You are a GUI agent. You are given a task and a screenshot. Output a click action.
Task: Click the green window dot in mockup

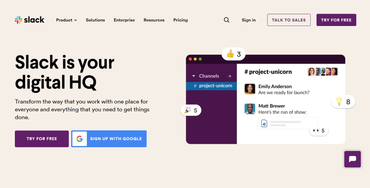coord(200,59)
